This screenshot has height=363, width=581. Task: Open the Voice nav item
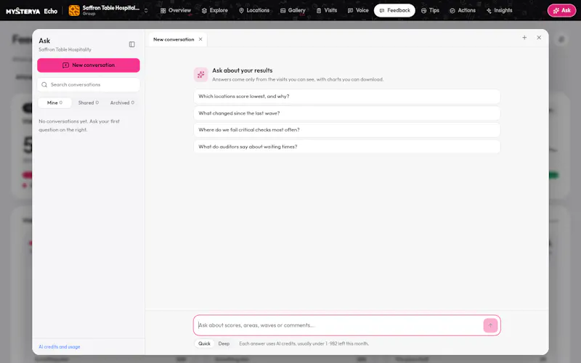[358, 10]
